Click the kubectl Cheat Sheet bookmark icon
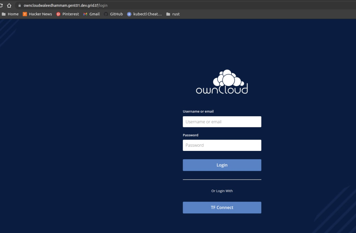 point(129,14)
